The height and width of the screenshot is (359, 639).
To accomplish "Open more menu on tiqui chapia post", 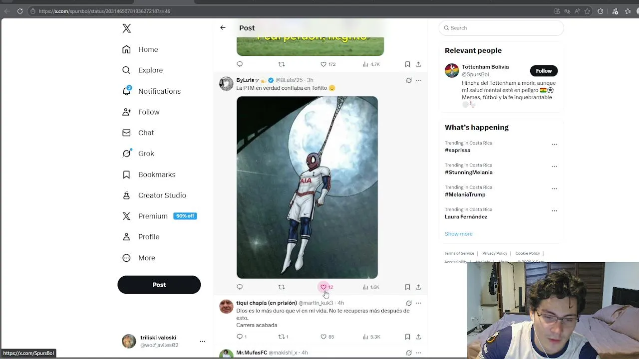I will 418,303.
